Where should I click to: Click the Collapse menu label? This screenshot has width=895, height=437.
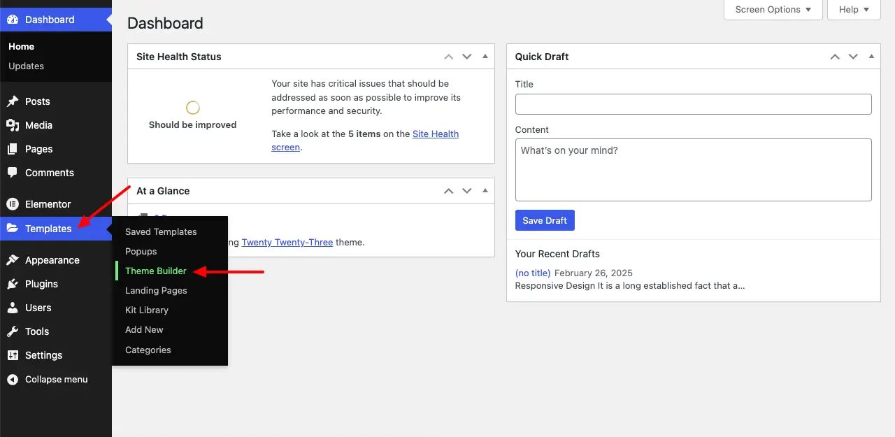click(57, 379)
